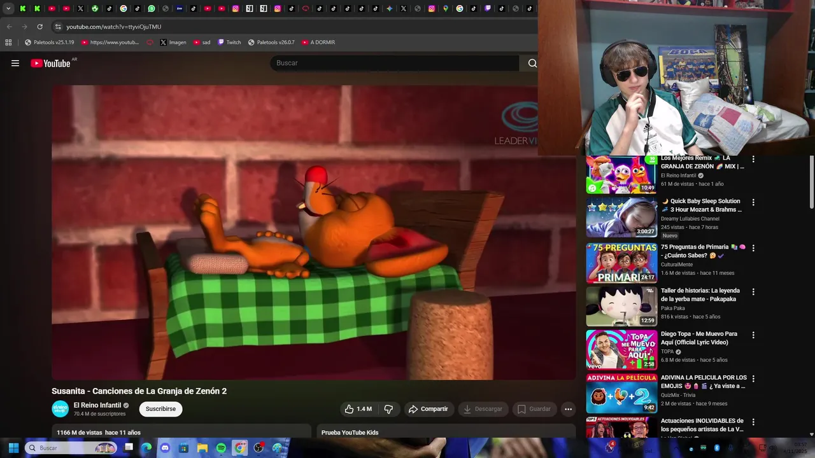Open File Explorer from the taskbar
This screenshot has width=815, height=458.
pyautogui.click(x=202, y=448)
